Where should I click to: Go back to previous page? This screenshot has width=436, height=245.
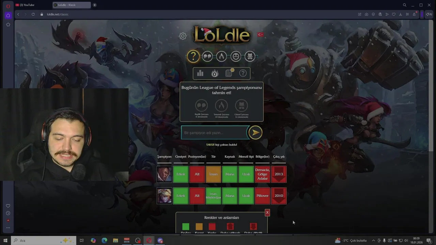[18, 14]
